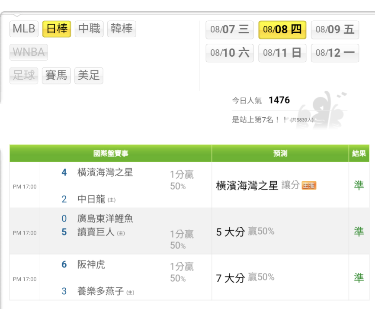Switch to 韓棒 league
The width and height of the screenshot is (375, 309).
coord(122,29)
